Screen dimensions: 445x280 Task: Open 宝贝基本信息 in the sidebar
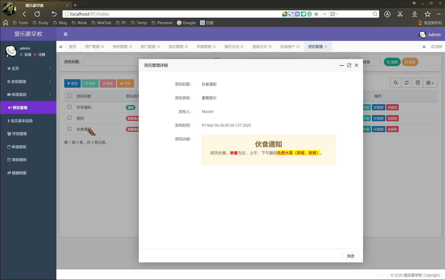point(28,121)
